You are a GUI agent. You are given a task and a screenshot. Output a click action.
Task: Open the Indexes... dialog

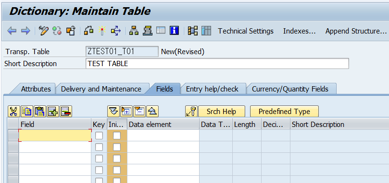tap(299, 31)
